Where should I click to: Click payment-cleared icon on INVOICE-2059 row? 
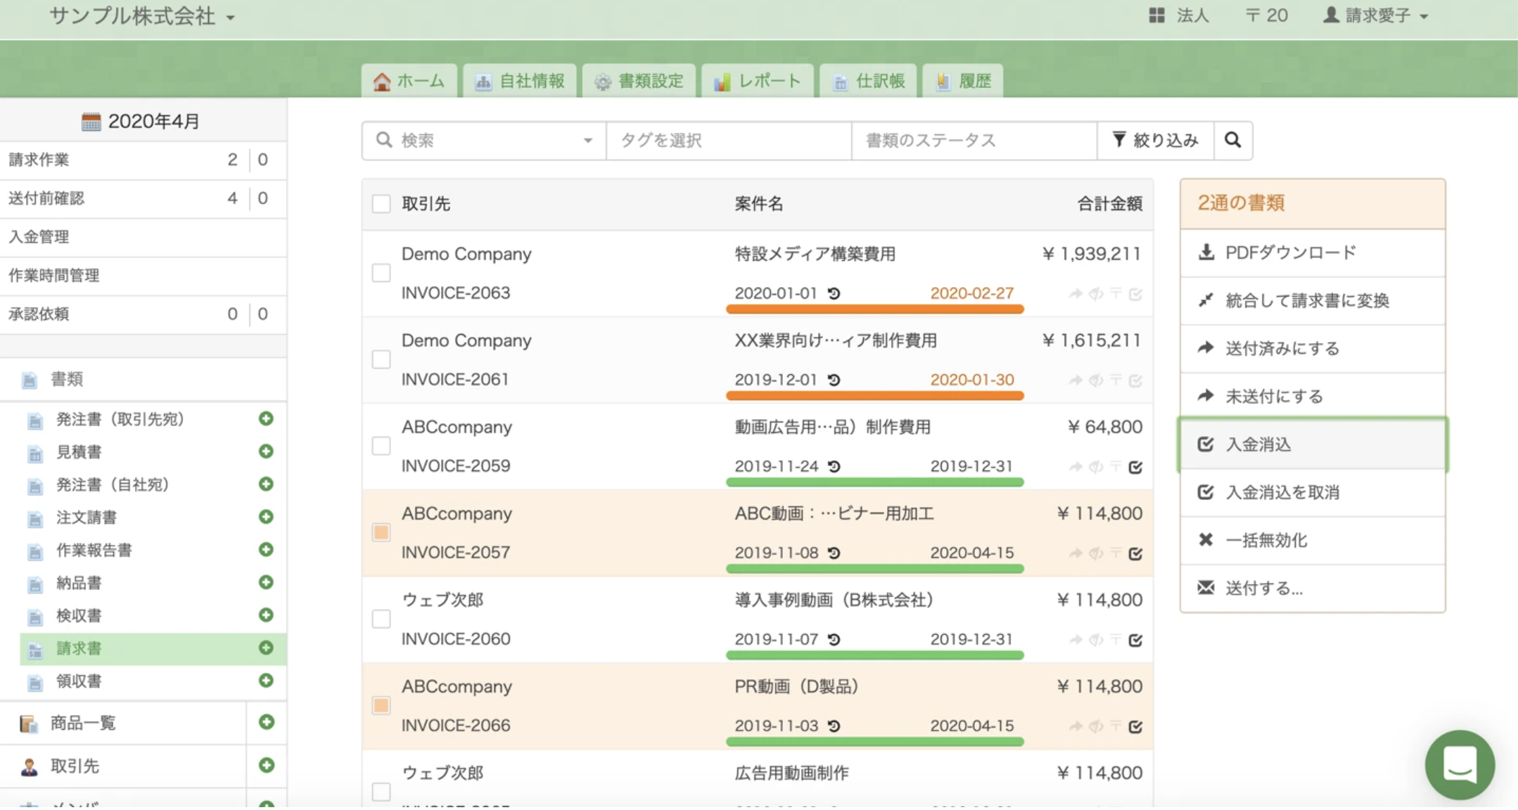click(x=1135, y=467)
